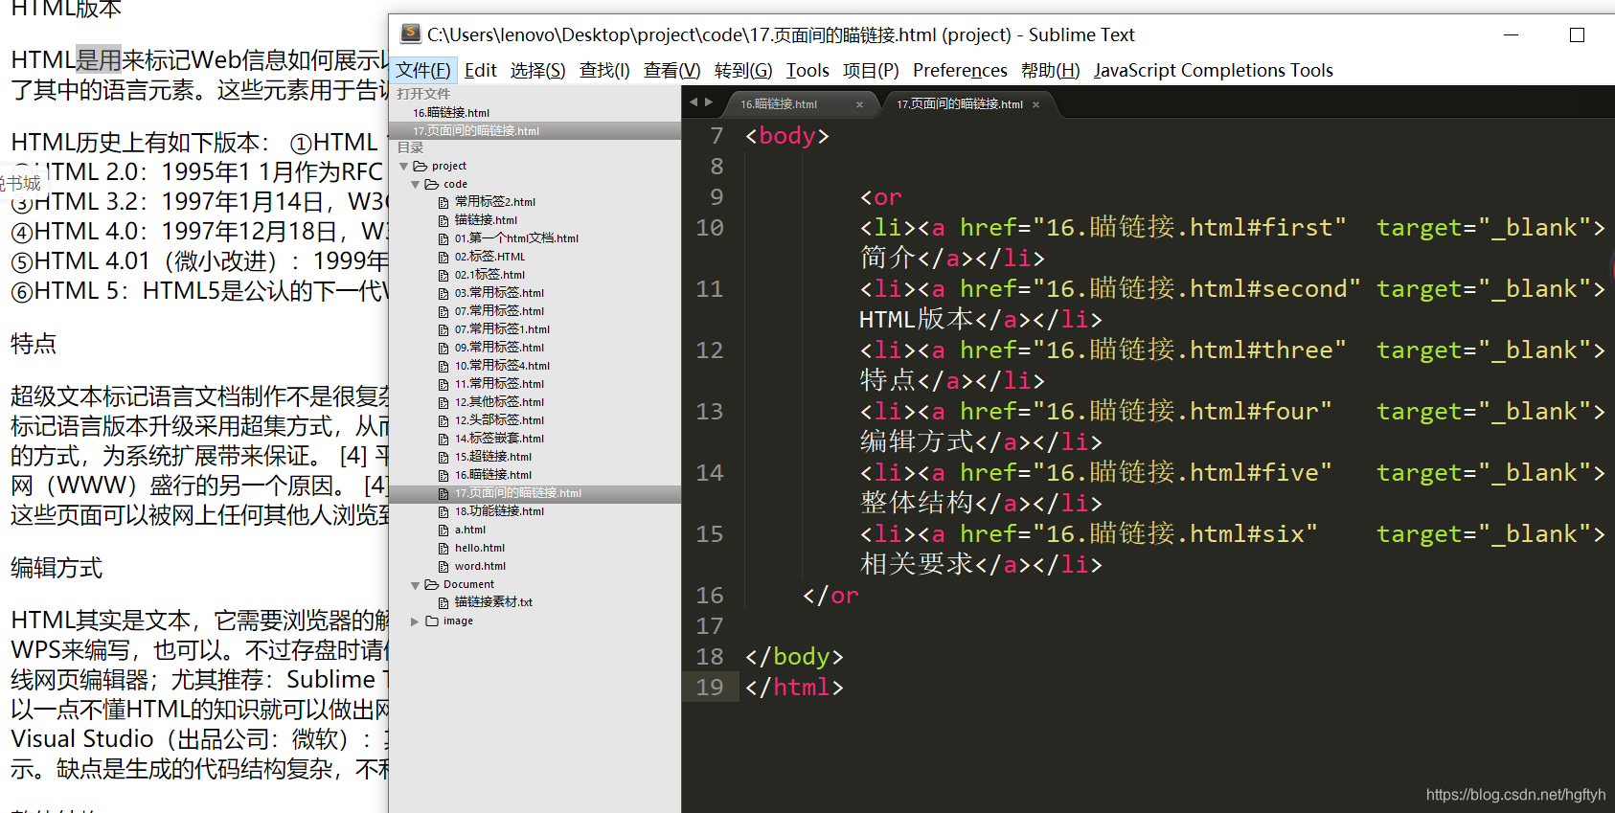Image resolution: width=1615 pixels, height=813 pixels.
Task: Collapse the Document folder
Action: tap(415, 585)
